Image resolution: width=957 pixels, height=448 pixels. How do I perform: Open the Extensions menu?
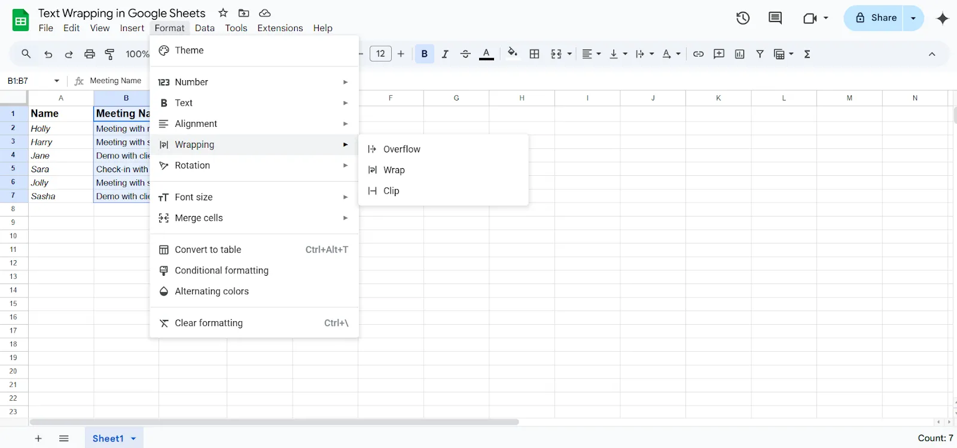point(280,28)
